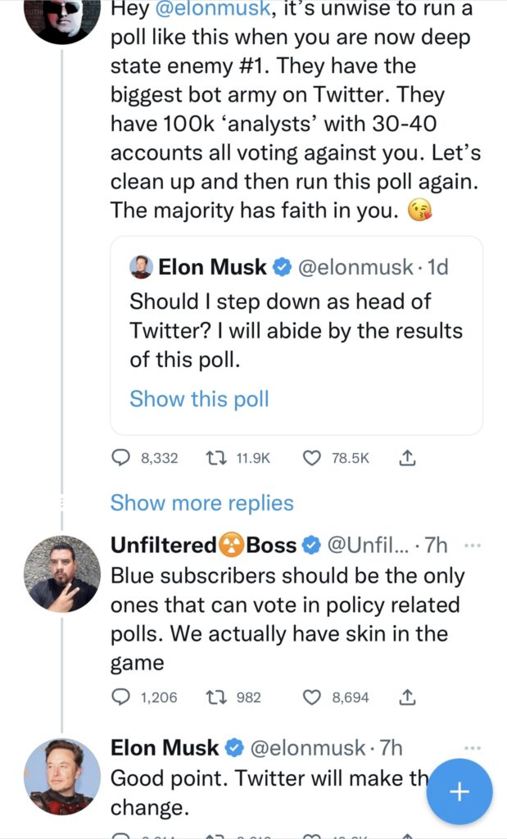Retweet the tweet with 11.9K retweets

(216, 459)
